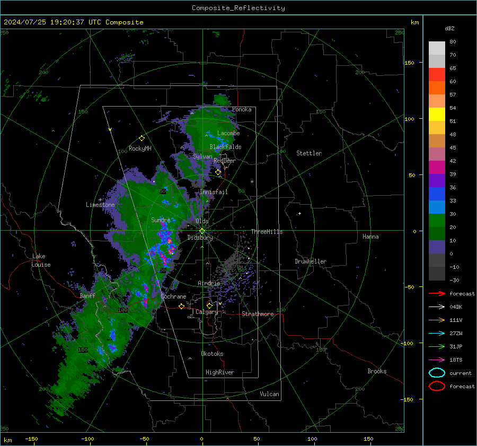
Task: Click the white 04DK arrow legend icon
Action: pos(437,307)
